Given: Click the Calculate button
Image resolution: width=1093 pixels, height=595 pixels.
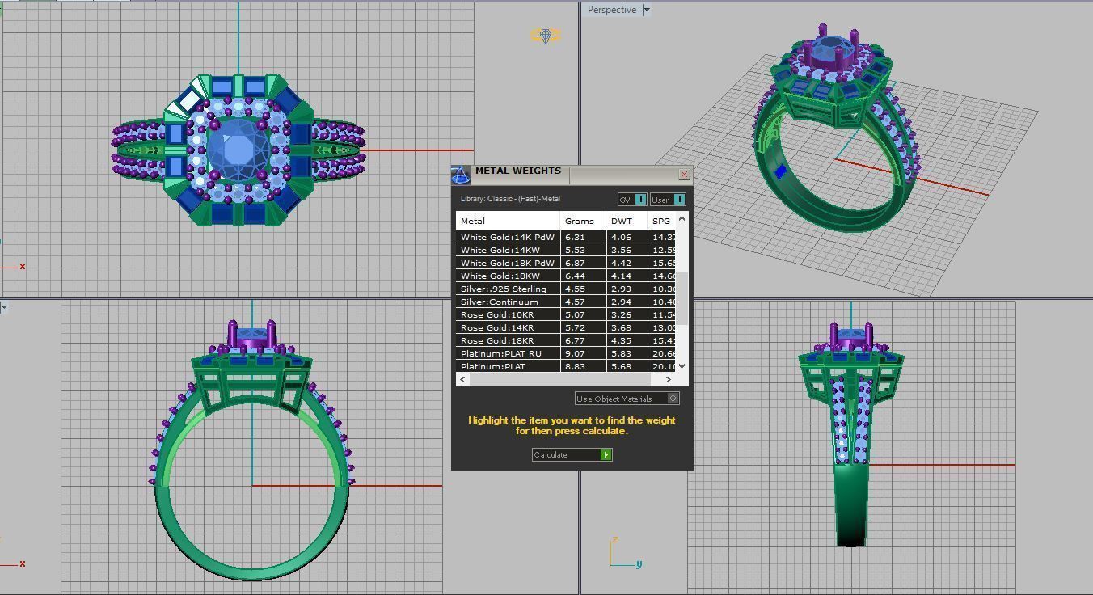Looking at the screenshot, I should click(572, 454).
